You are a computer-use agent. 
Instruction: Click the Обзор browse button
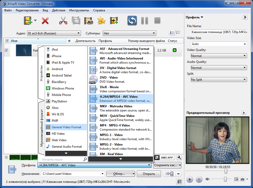coord(119,174)
